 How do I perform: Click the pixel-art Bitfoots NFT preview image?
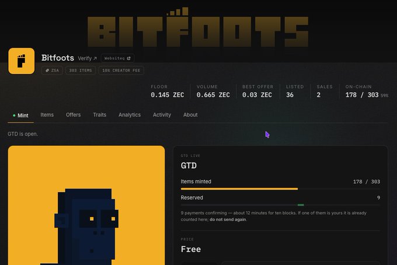[86, 205]
